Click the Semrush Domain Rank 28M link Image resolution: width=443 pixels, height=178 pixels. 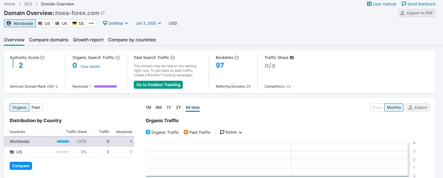pos(50,86)
